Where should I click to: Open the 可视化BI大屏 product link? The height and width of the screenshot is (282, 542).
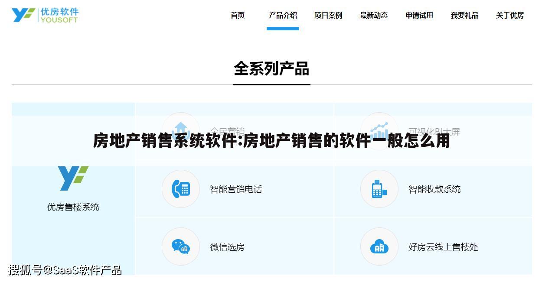(x=434, y=131)
